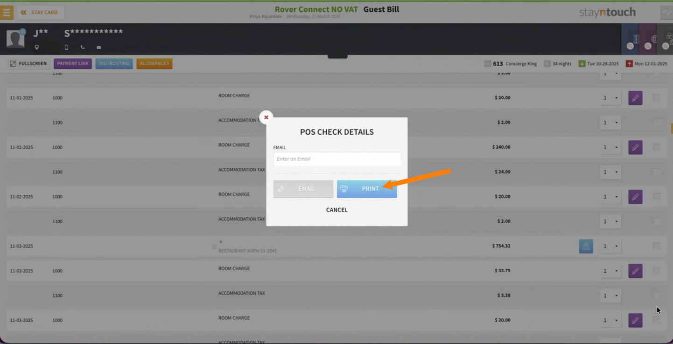
Task: Open BILL ROUTING
Action: (114, 64)
